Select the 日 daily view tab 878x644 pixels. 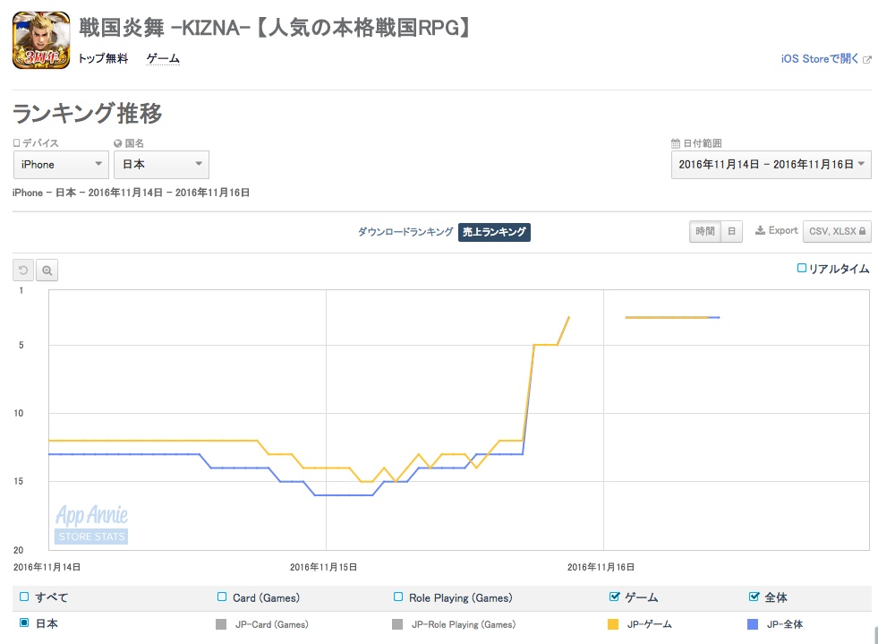tap(731, 231)
